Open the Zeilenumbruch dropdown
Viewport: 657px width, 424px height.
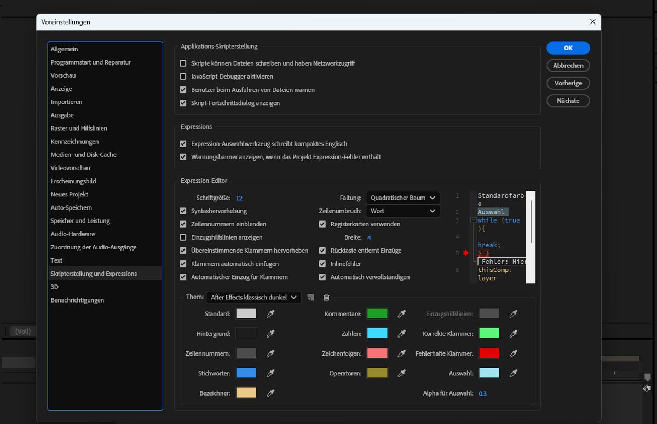tap(402, 211)
